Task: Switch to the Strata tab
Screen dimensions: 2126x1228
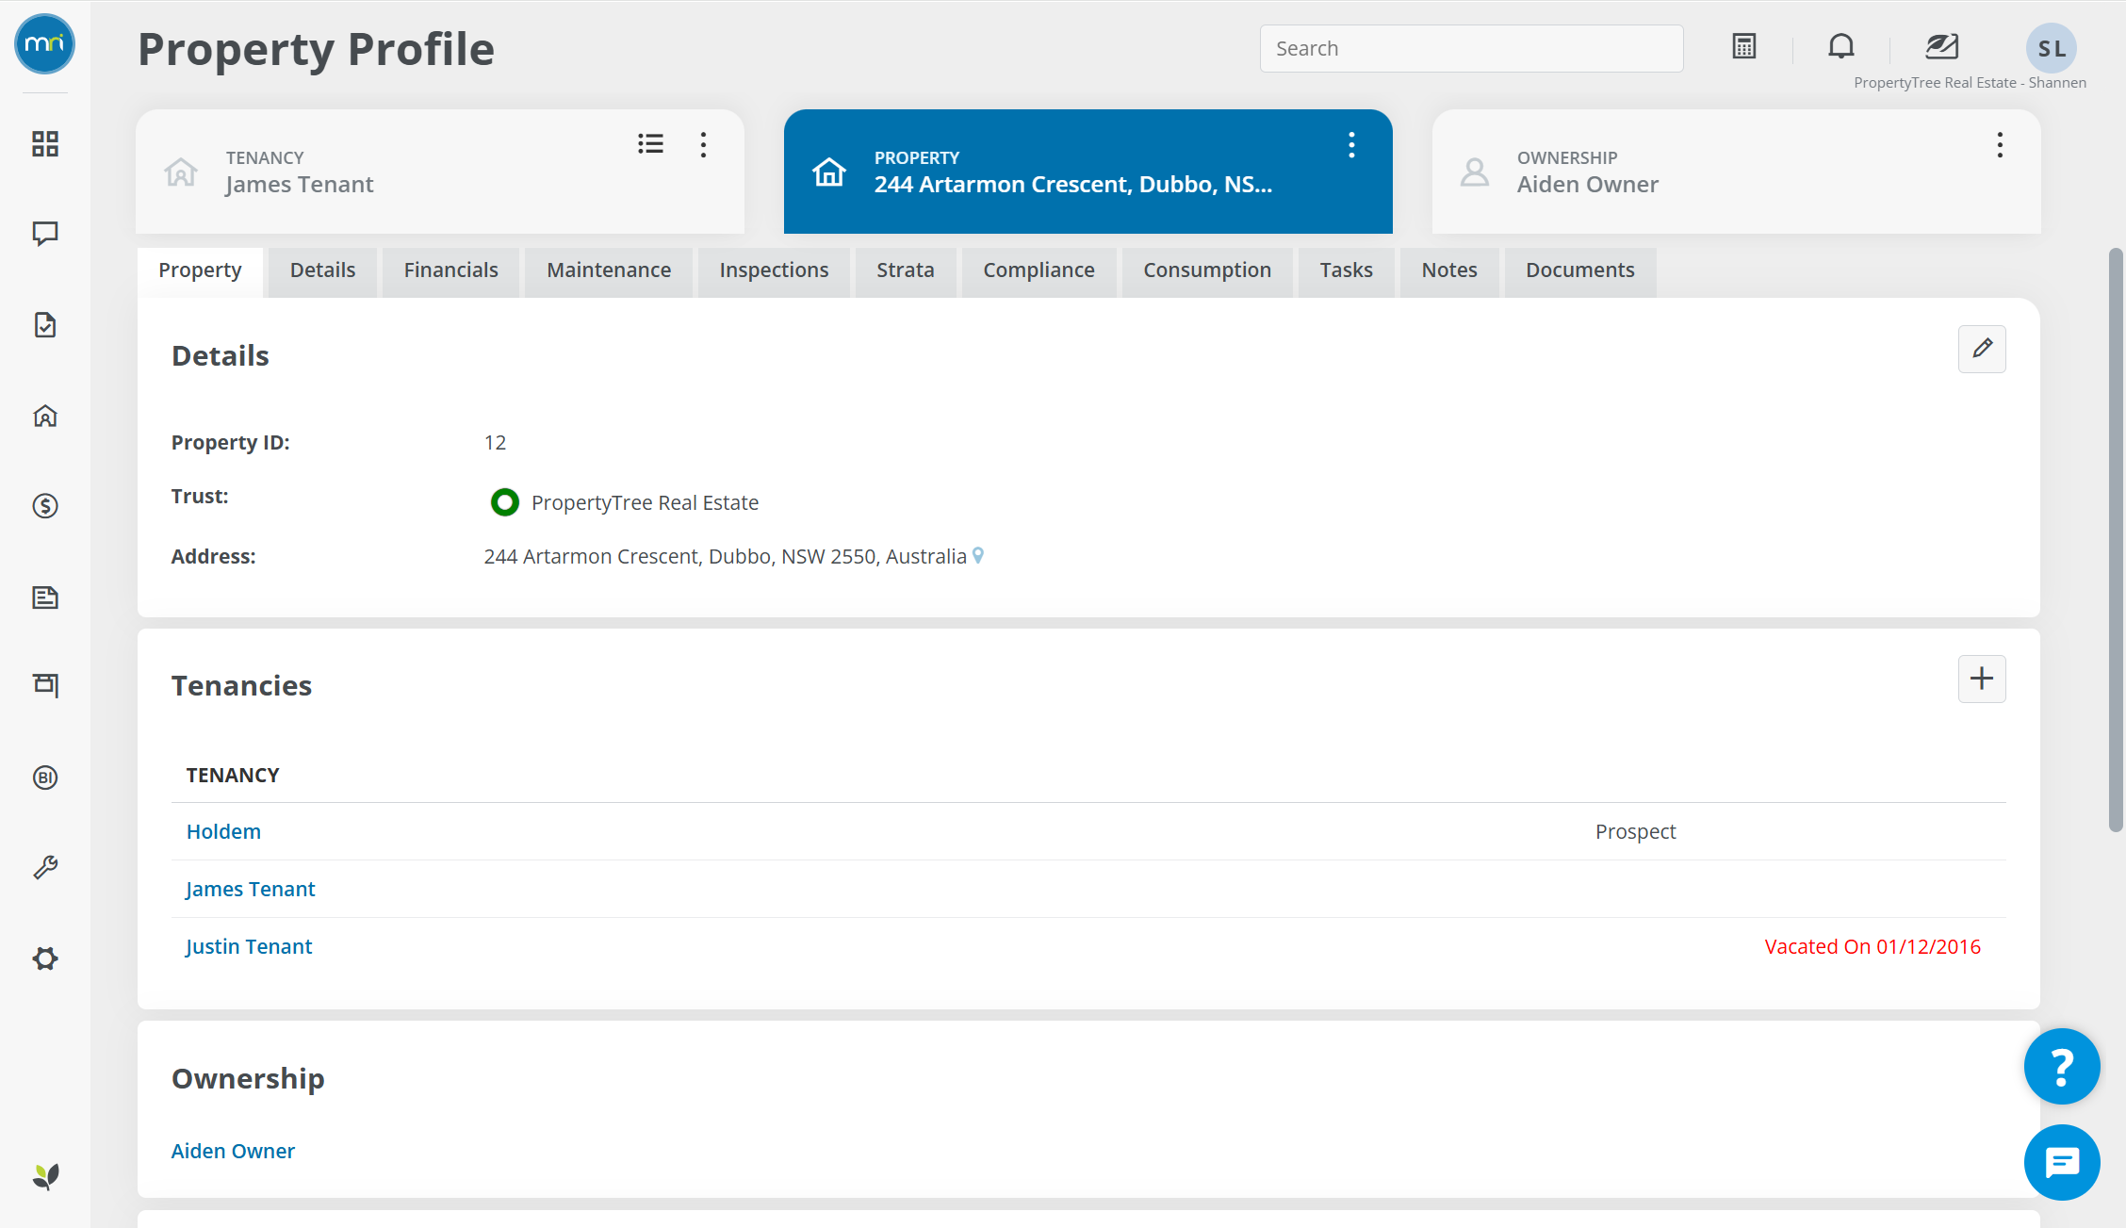Action: 906,270
